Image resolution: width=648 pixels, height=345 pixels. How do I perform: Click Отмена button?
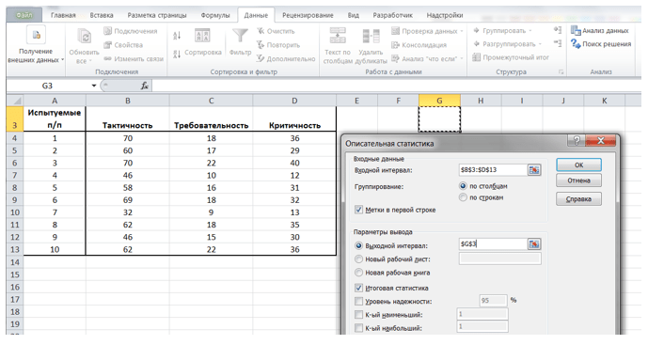click(x=578, y=180)
